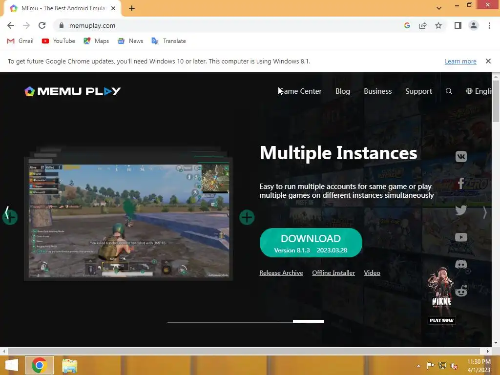Click the Learn more link
The width and height of the screenshot is (500, 375).
click(460, 61)
